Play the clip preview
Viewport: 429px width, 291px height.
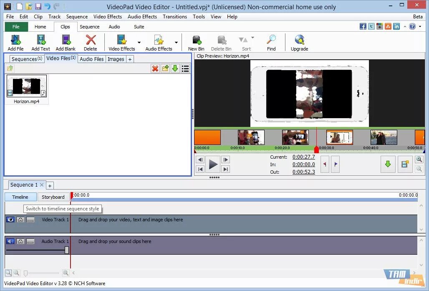click(213, 164)
